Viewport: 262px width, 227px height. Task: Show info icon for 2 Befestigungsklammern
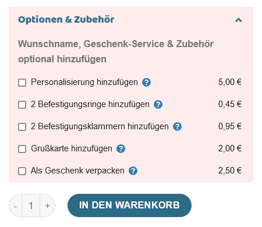tap(177, 127)
